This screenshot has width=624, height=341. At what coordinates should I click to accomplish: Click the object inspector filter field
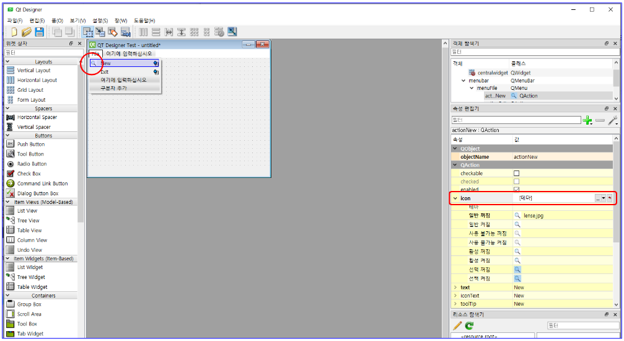point(535,52)
